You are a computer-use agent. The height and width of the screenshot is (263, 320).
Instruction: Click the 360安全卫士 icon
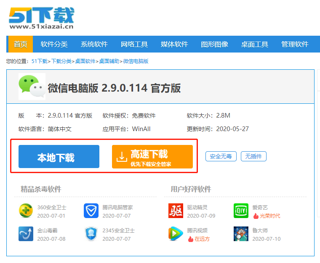pyautogui.click(x=26, y=210)
